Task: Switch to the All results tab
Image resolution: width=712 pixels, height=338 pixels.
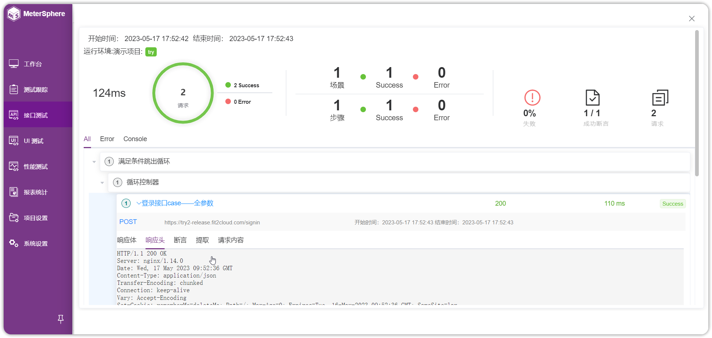Action: click(x=87, y=139)
